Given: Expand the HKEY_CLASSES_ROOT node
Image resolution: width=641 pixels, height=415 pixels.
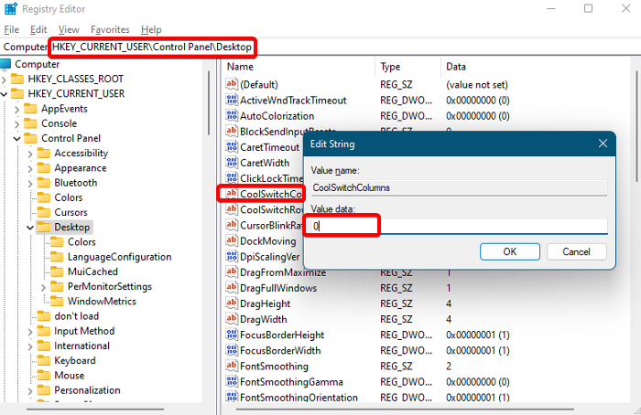Looking at the screenshot, I should pos(4,80).
